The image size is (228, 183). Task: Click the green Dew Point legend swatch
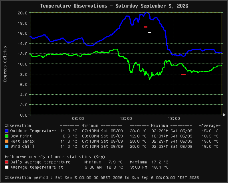[6, 136]
